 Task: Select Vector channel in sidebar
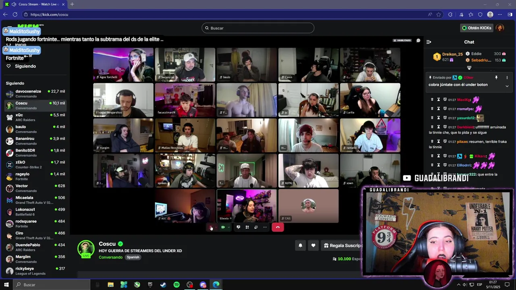pos(35,188)
